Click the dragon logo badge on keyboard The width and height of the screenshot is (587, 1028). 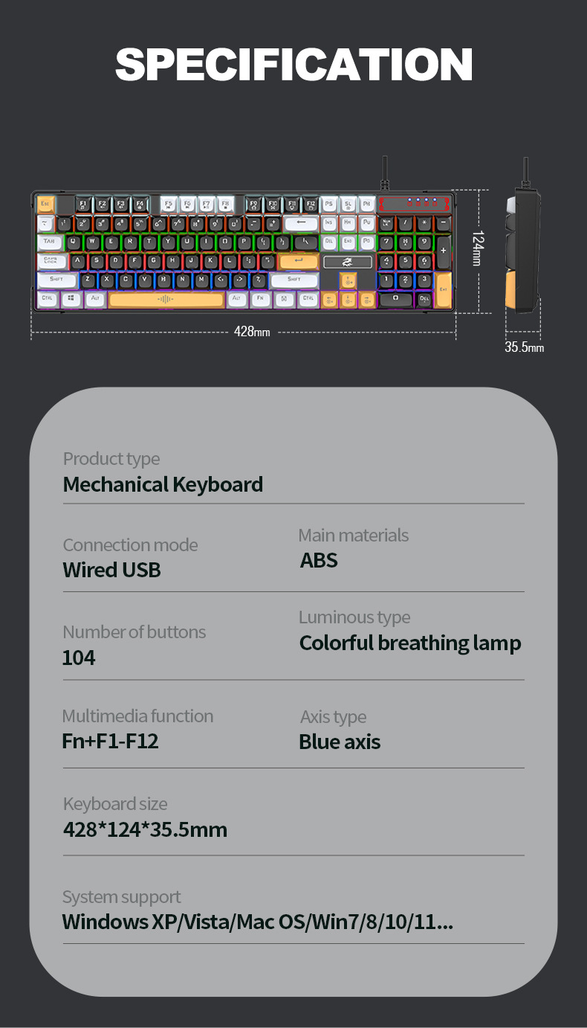coord(348,261)
